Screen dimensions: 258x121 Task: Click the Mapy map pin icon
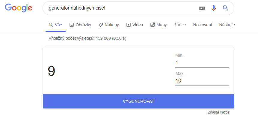[x=153, y=25]
